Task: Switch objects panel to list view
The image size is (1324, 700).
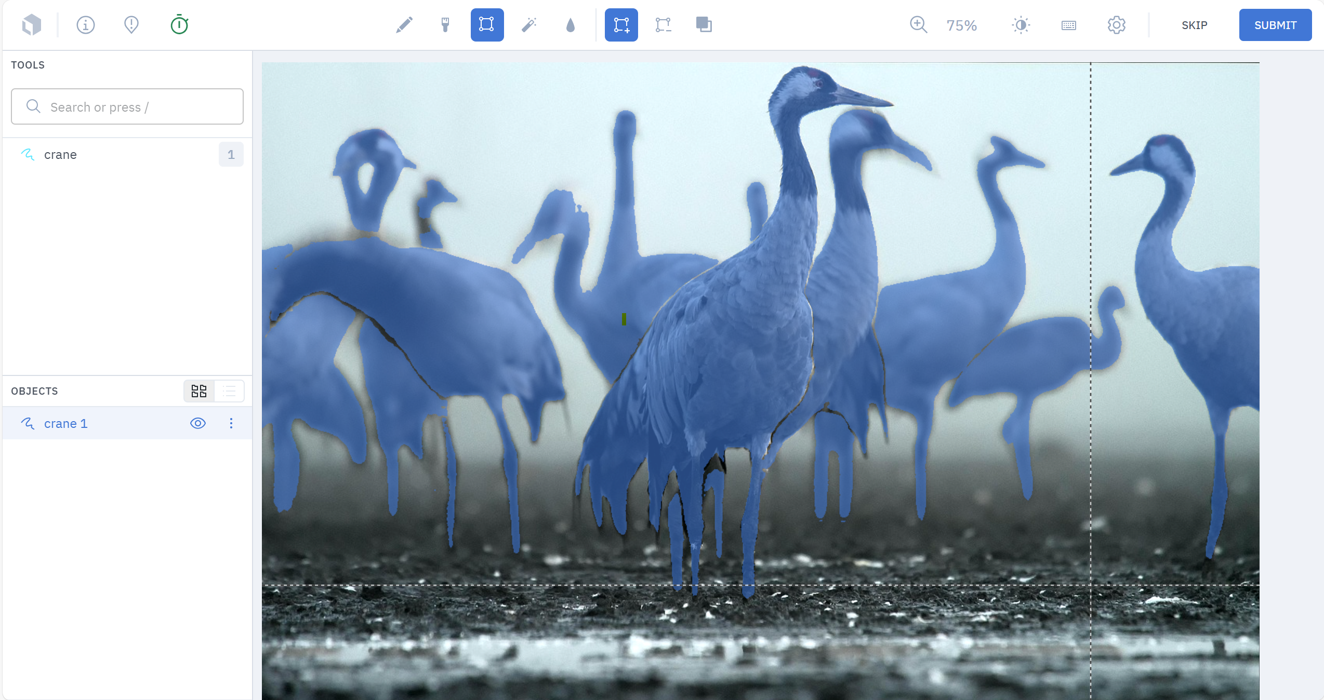Action: pos(229,391)
